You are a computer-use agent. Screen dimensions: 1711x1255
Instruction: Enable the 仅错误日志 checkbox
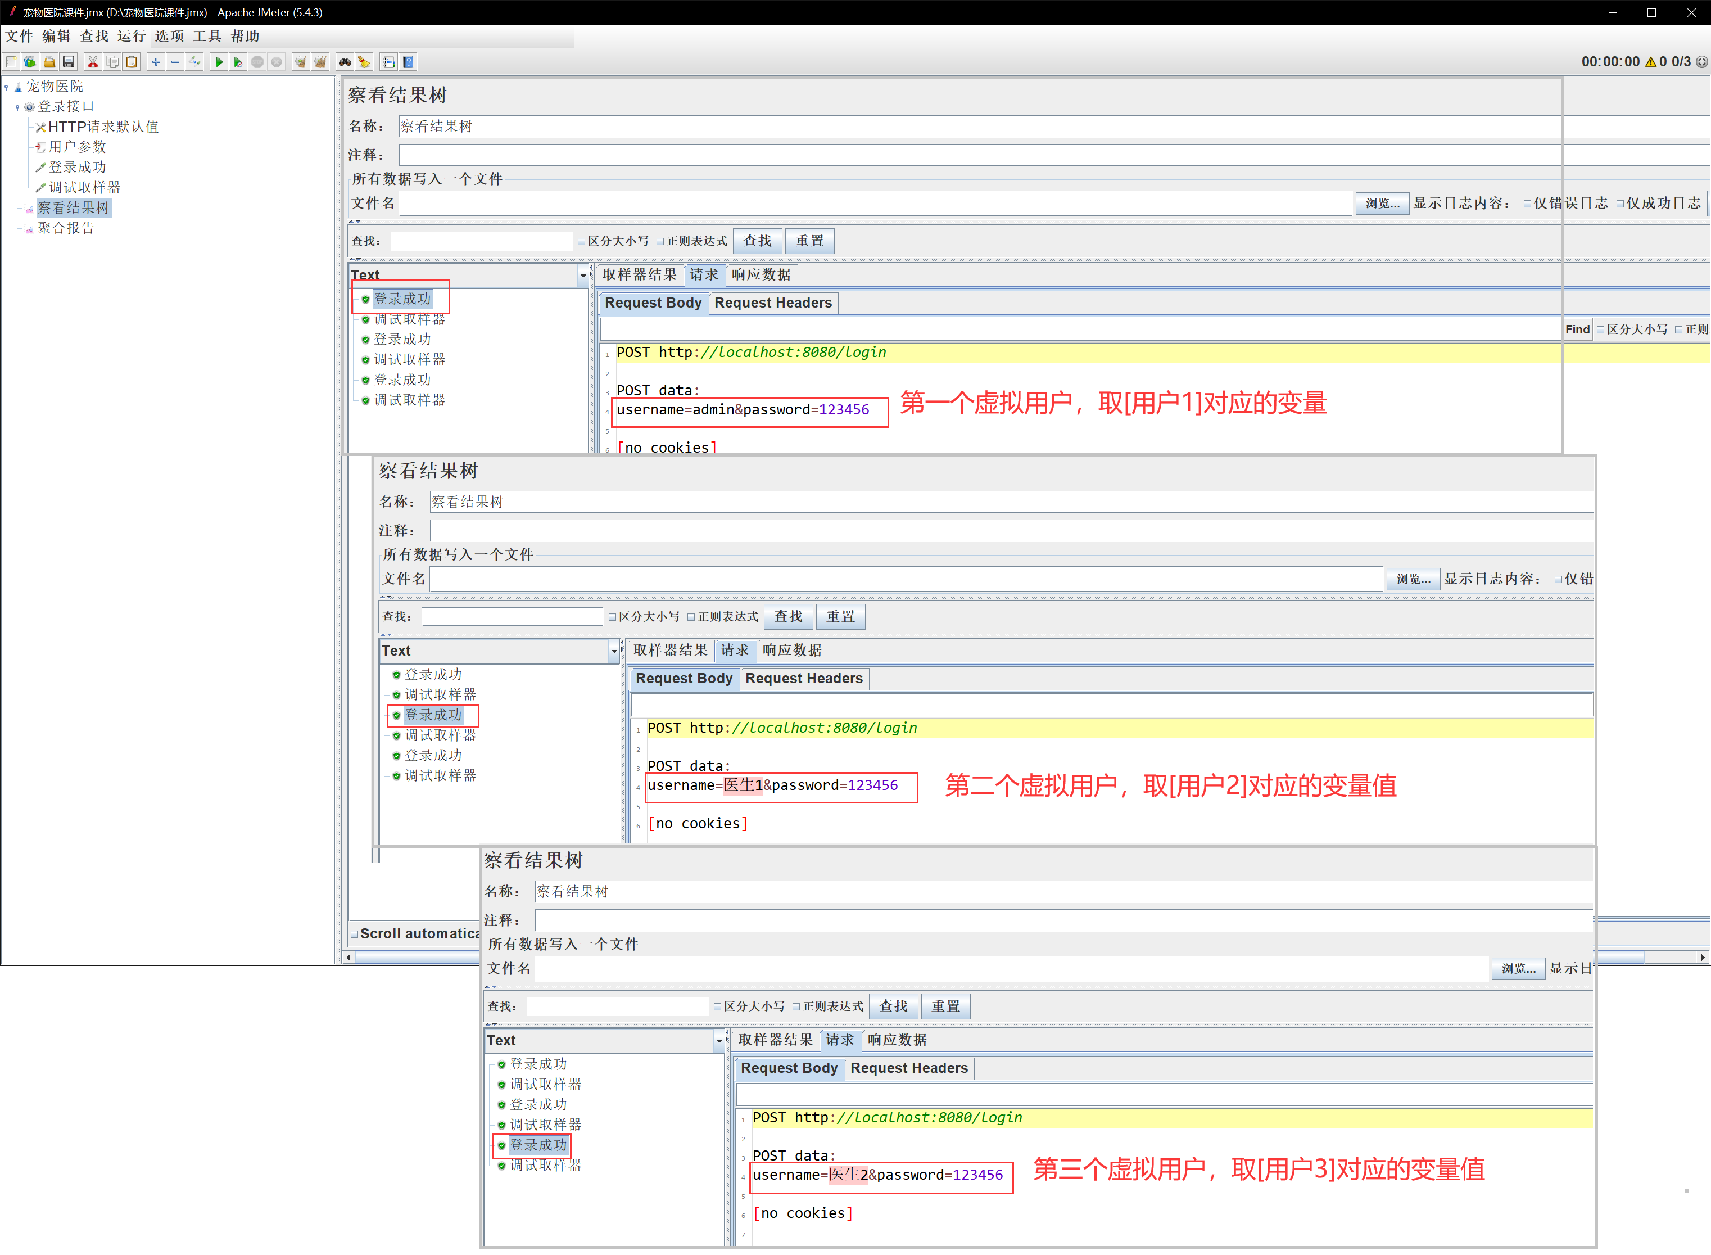pyautogui.click(x=1527, y=204)
